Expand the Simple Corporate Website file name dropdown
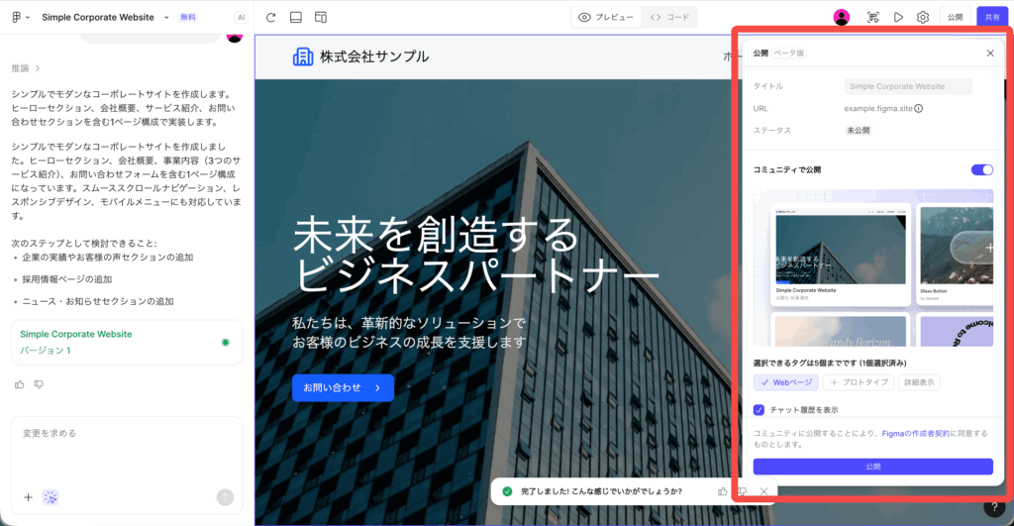 [166, 18]
